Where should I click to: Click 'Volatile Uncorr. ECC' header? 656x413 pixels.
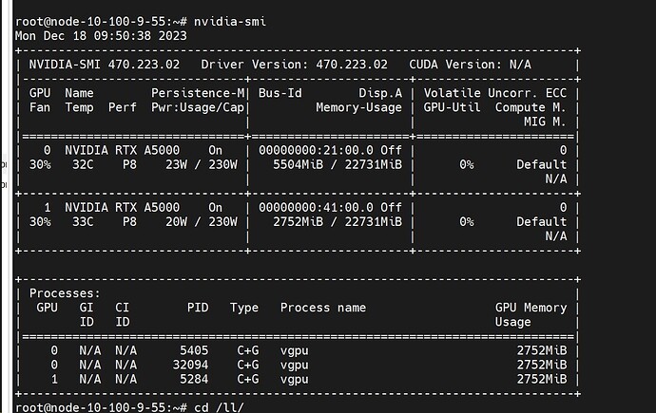coord(495,93)
